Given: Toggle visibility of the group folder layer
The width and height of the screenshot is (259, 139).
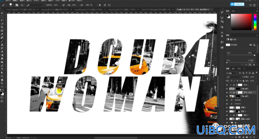Looking at the screenshot, I should pos(227,122).
